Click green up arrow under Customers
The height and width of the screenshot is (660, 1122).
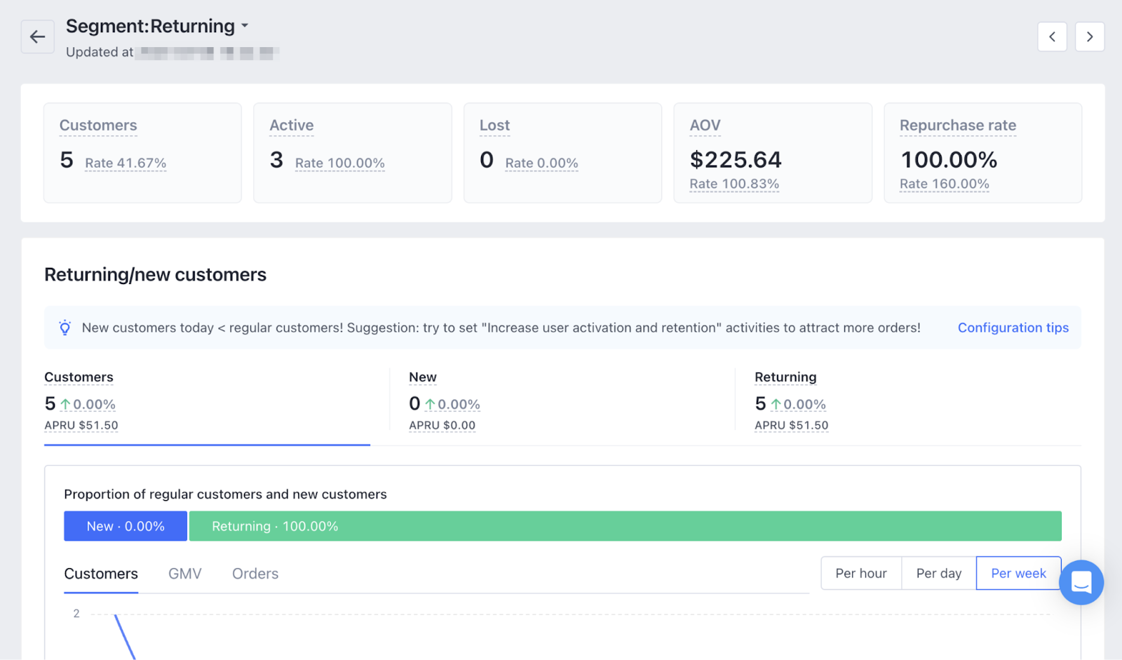[x=65, y=405]
